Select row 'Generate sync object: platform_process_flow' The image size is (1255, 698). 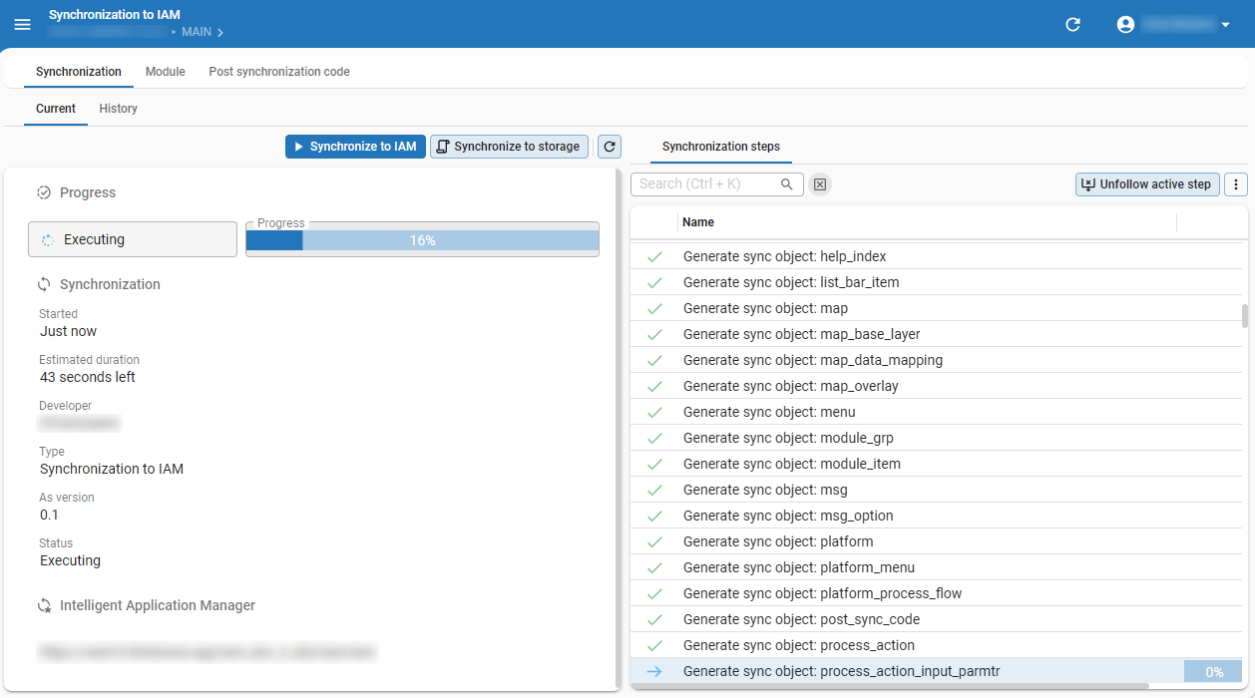coord(937,593)
